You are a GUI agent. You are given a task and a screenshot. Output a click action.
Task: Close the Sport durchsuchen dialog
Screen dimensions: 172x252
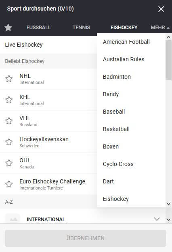(x=161, y=9)
